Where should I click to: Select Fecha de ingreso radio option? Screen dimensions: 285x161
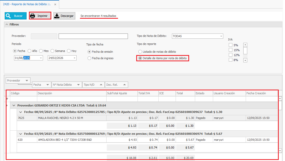tap(89, 58)
